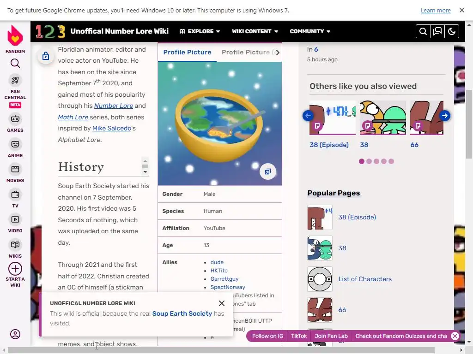The height and width of the screenshot is (354, 473).
Task: Click the wiki 123 logo
Action: point(50,31)
